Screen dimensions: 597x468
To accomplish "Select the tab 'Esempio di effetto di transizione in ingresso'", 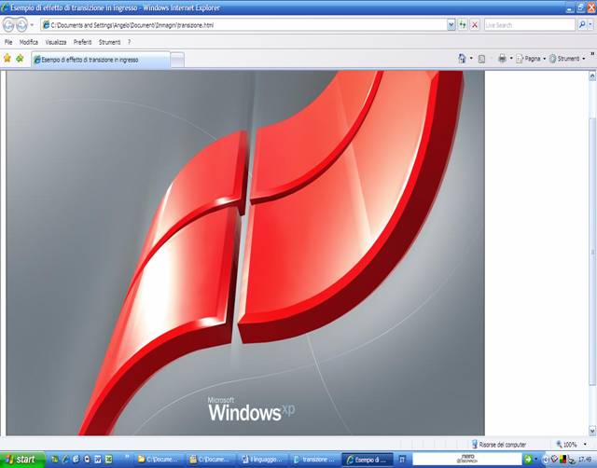I will click(x=101, y=60).
